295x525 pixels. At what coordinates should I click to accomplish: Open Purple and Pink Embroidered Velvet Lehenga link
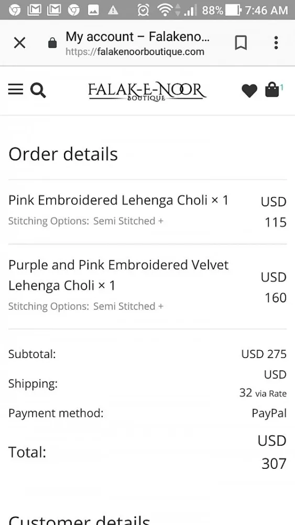click(118, 275)
